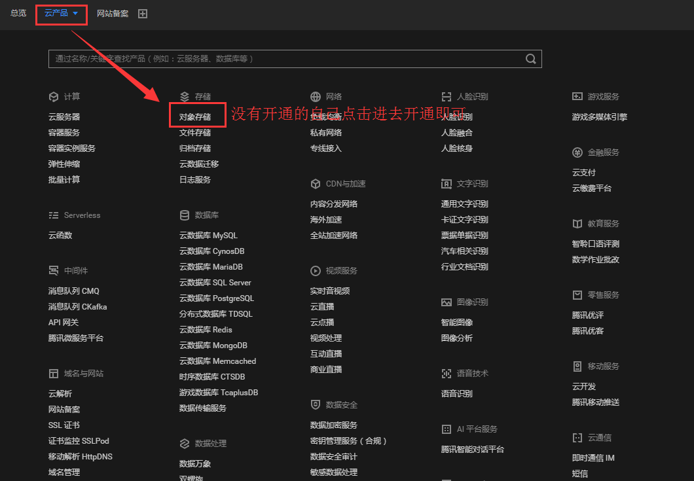The width and height of the screenshot is (694, 481).
Task: Open 云数据库 MySQL
Action: pyautogui.click(x=208, y=236)
